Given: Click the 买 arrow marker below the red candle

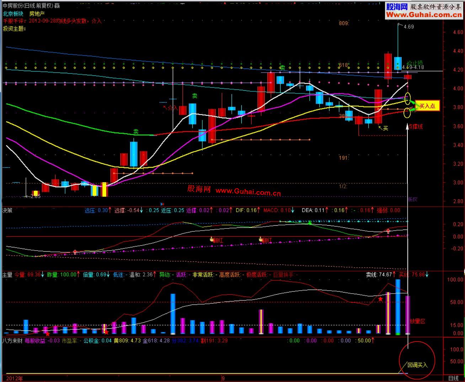Looking at the screenshot, I should tap(384, 128).
